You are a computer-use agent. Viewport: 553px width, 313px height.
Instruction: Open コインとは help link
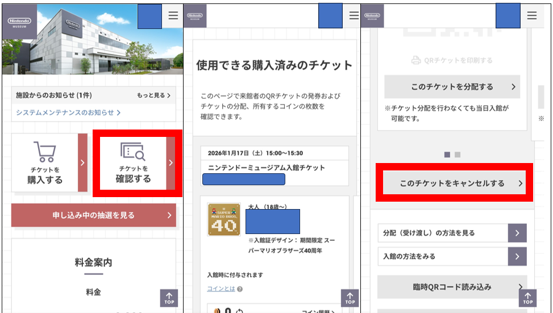tap(221, 289)
